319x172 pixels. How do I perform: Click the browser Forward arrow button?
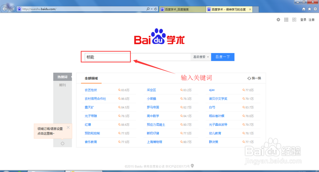click(x=13, y=9)
